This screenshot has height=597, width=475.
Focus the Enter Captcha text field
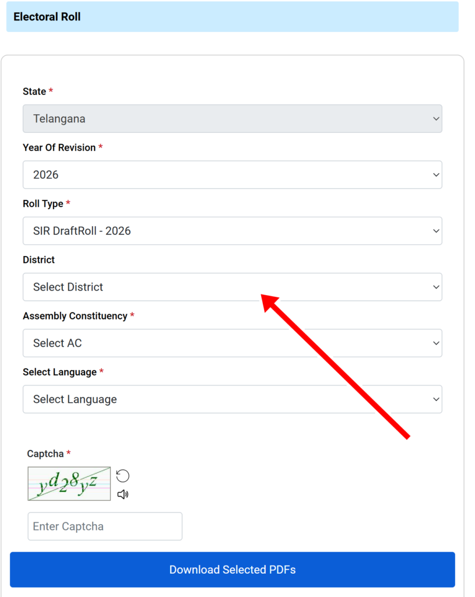coord(105,526)
